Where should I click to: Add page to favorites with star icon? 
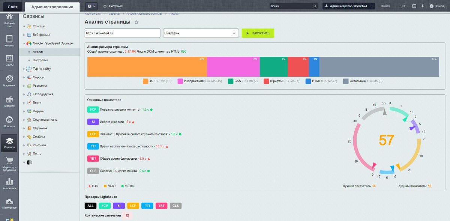[x=136, y=22]
